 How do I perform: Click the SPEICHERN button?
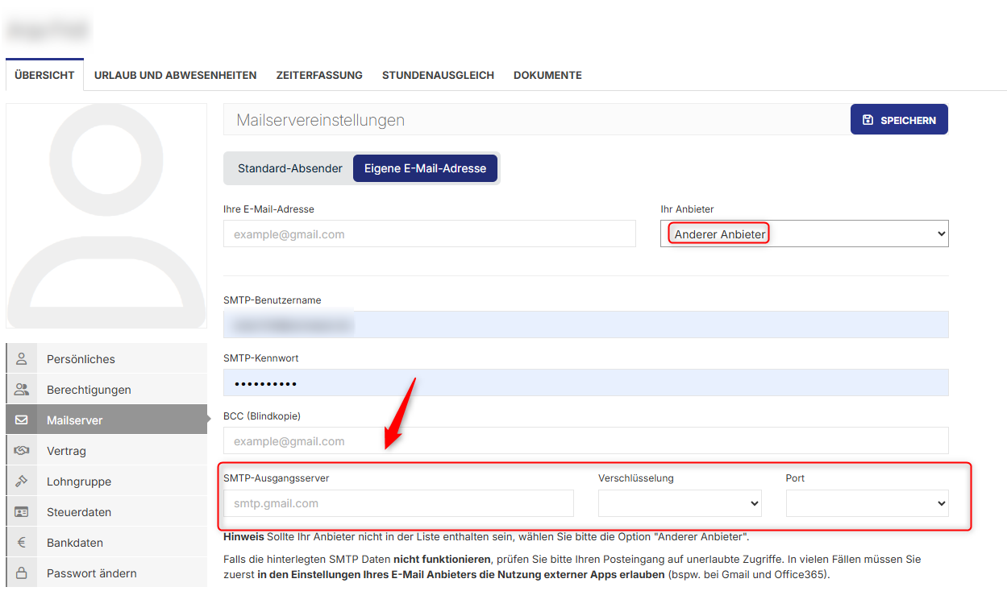pos(899,118)
